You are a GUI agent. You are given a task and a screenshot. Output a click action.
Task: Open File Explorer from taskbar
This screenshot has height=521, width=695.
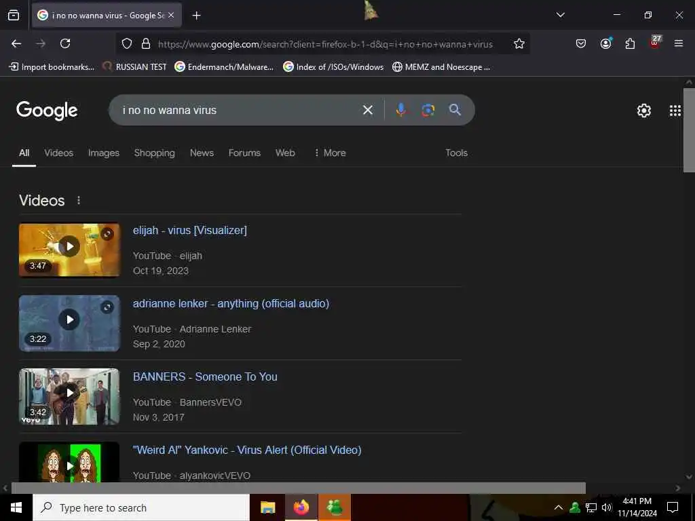pos(267,507)
